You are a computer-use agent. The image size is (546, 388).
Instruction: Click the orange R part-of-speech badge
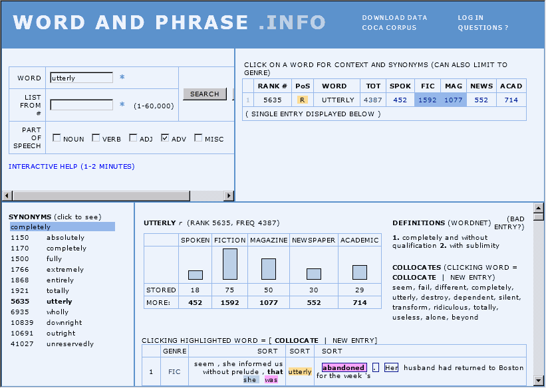[303, 100]
